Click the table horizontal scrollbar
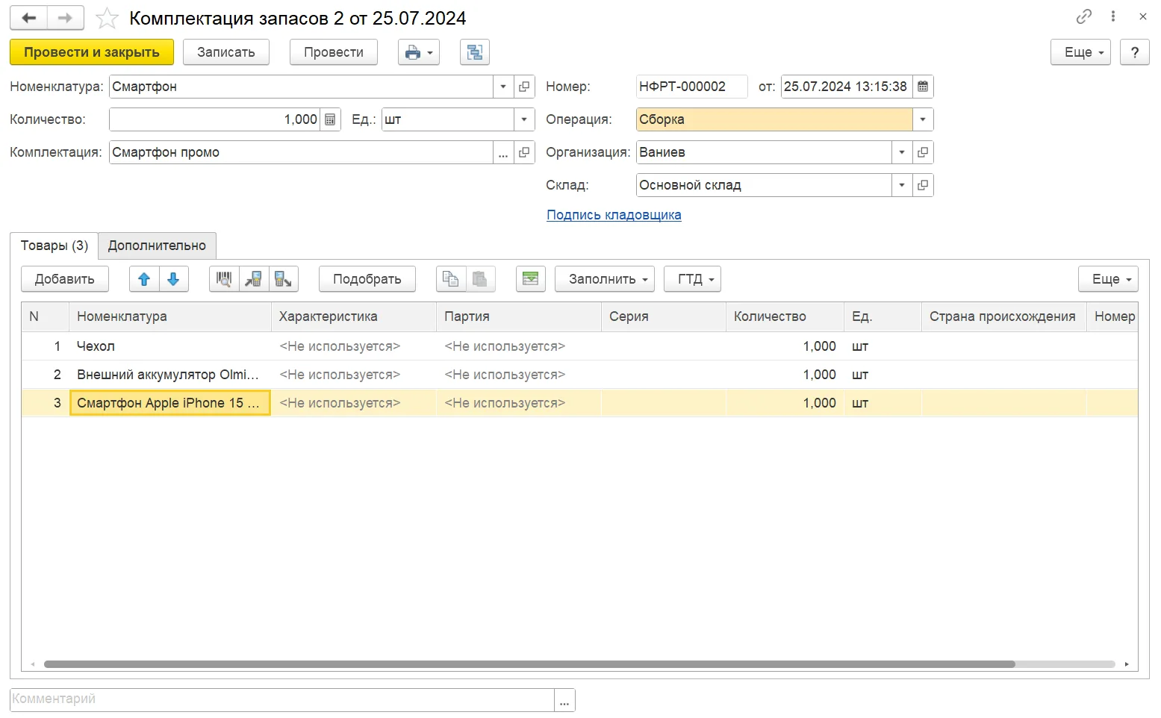This screenshot has width=1161, height=718. click(529, 664)
